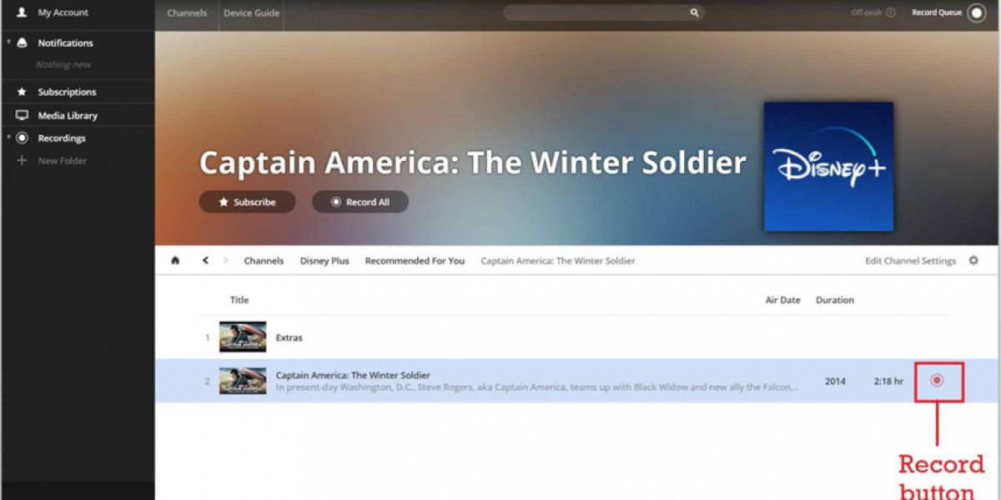Open the Extras thumbnail
Viewport: 1001px width, 500px height.
(x=243, y=337)
